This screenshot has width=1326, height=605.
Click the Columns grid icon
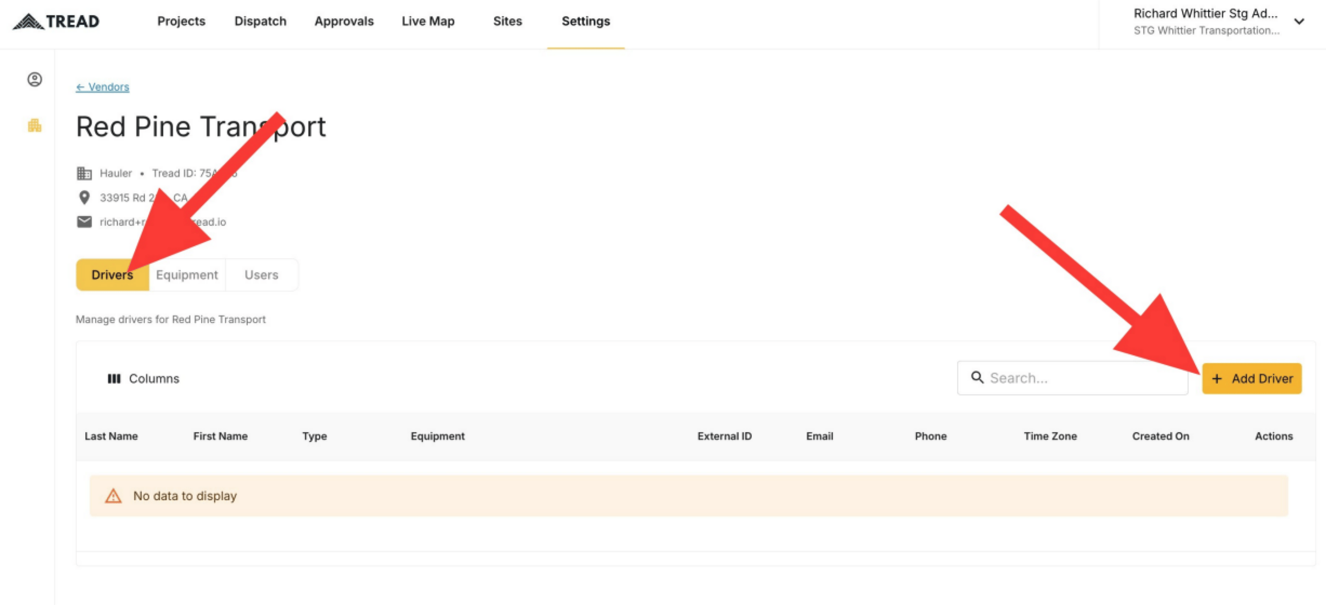pos(114,379)
